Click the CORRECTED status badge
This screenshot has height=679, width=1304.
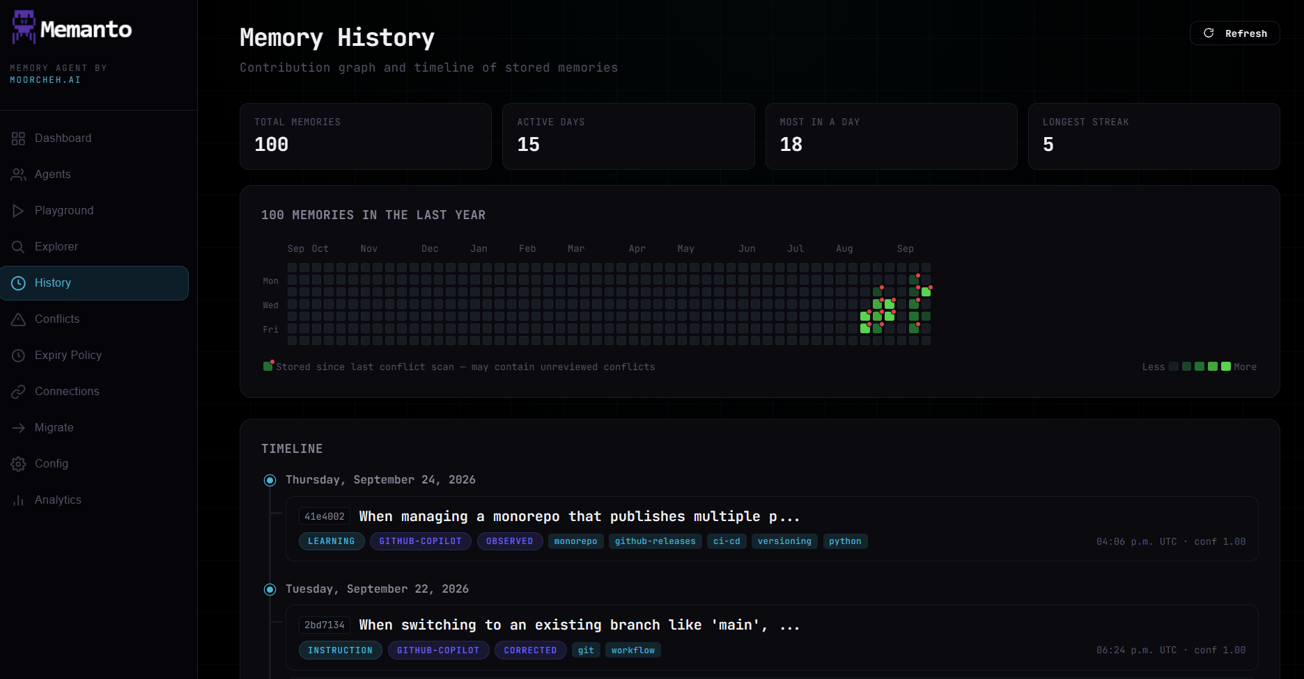[x=531, y=650]
